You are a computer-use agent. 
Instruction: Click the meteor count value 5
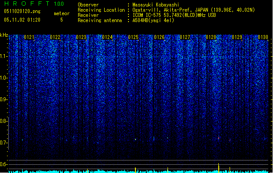click(x=62, y=20)
